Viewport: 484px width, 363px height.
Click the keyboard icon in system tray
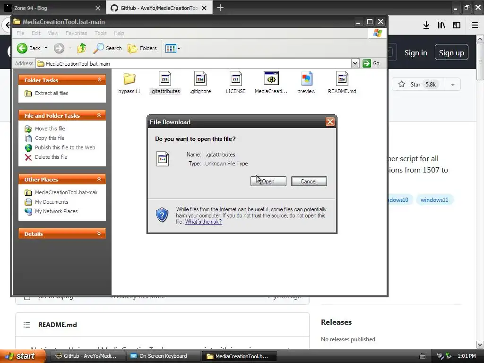pyautogui.click(x=423, y=356)
